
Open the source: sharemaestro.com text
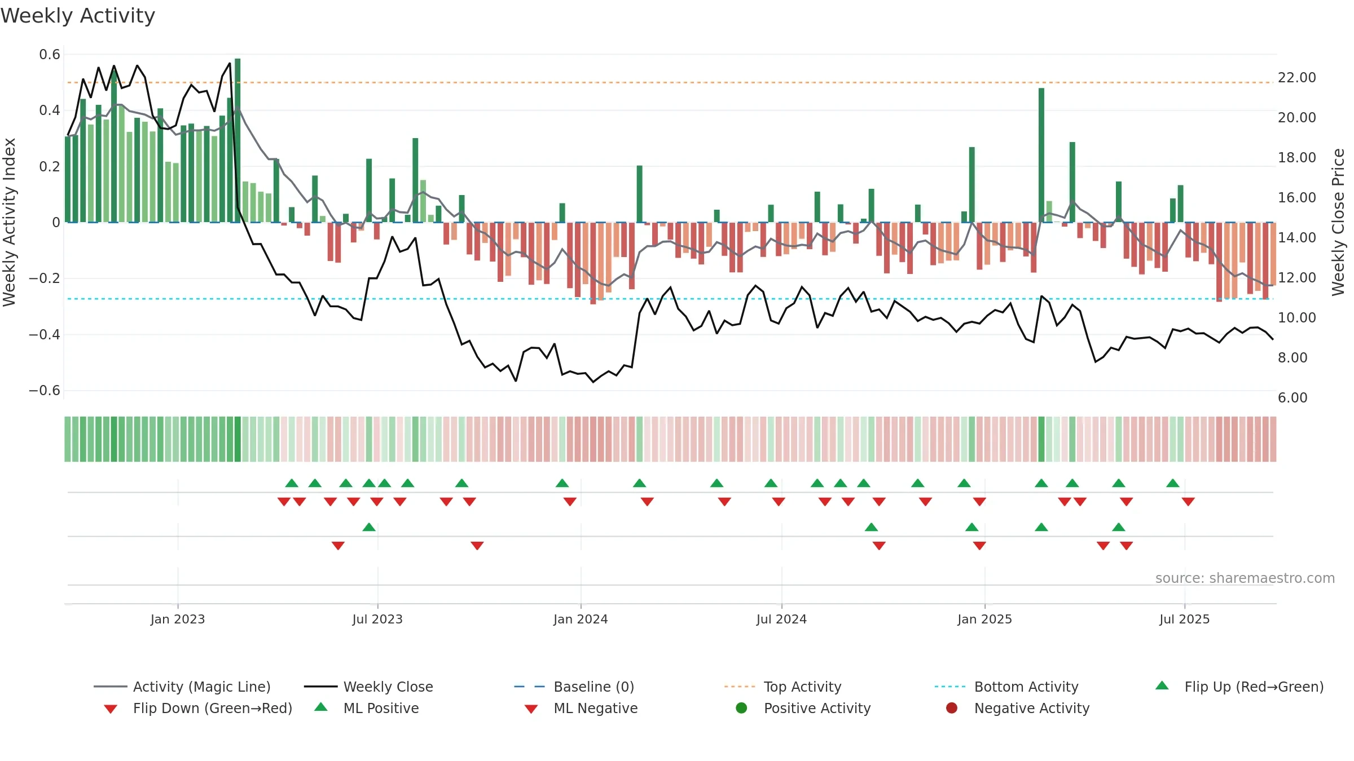pyautogui.click(x=1245, y=578)
